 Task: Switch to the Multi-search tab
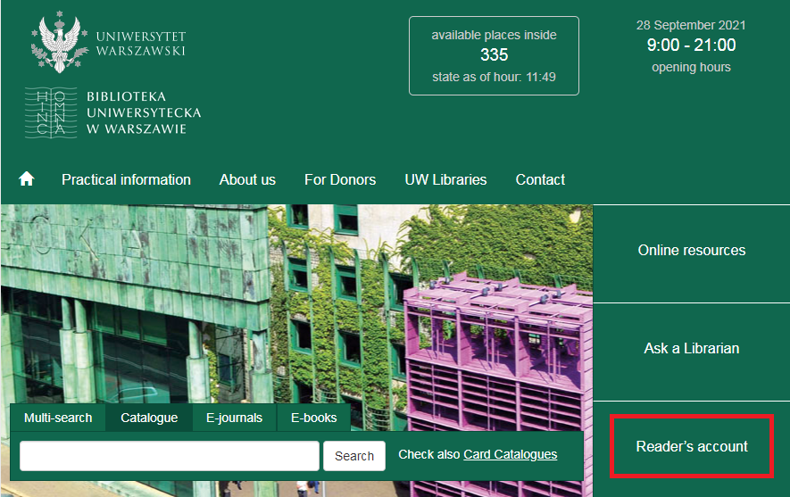pyautogui.click(x=58, y=418)
